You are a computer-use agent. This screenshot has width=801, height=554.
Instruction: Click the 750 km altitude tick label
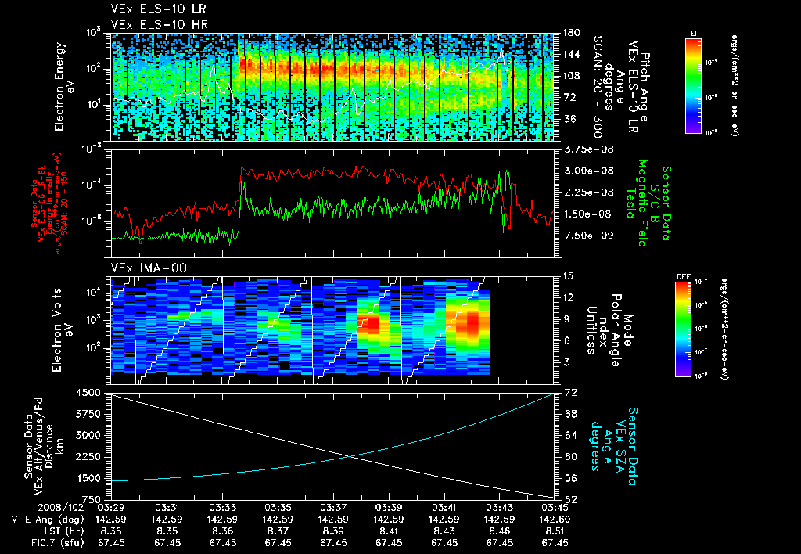(92, 499)
